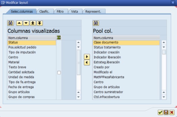Select Texto breve row
Screen dimensions: 177x117
pyautogui.click(x=32, y=67)
